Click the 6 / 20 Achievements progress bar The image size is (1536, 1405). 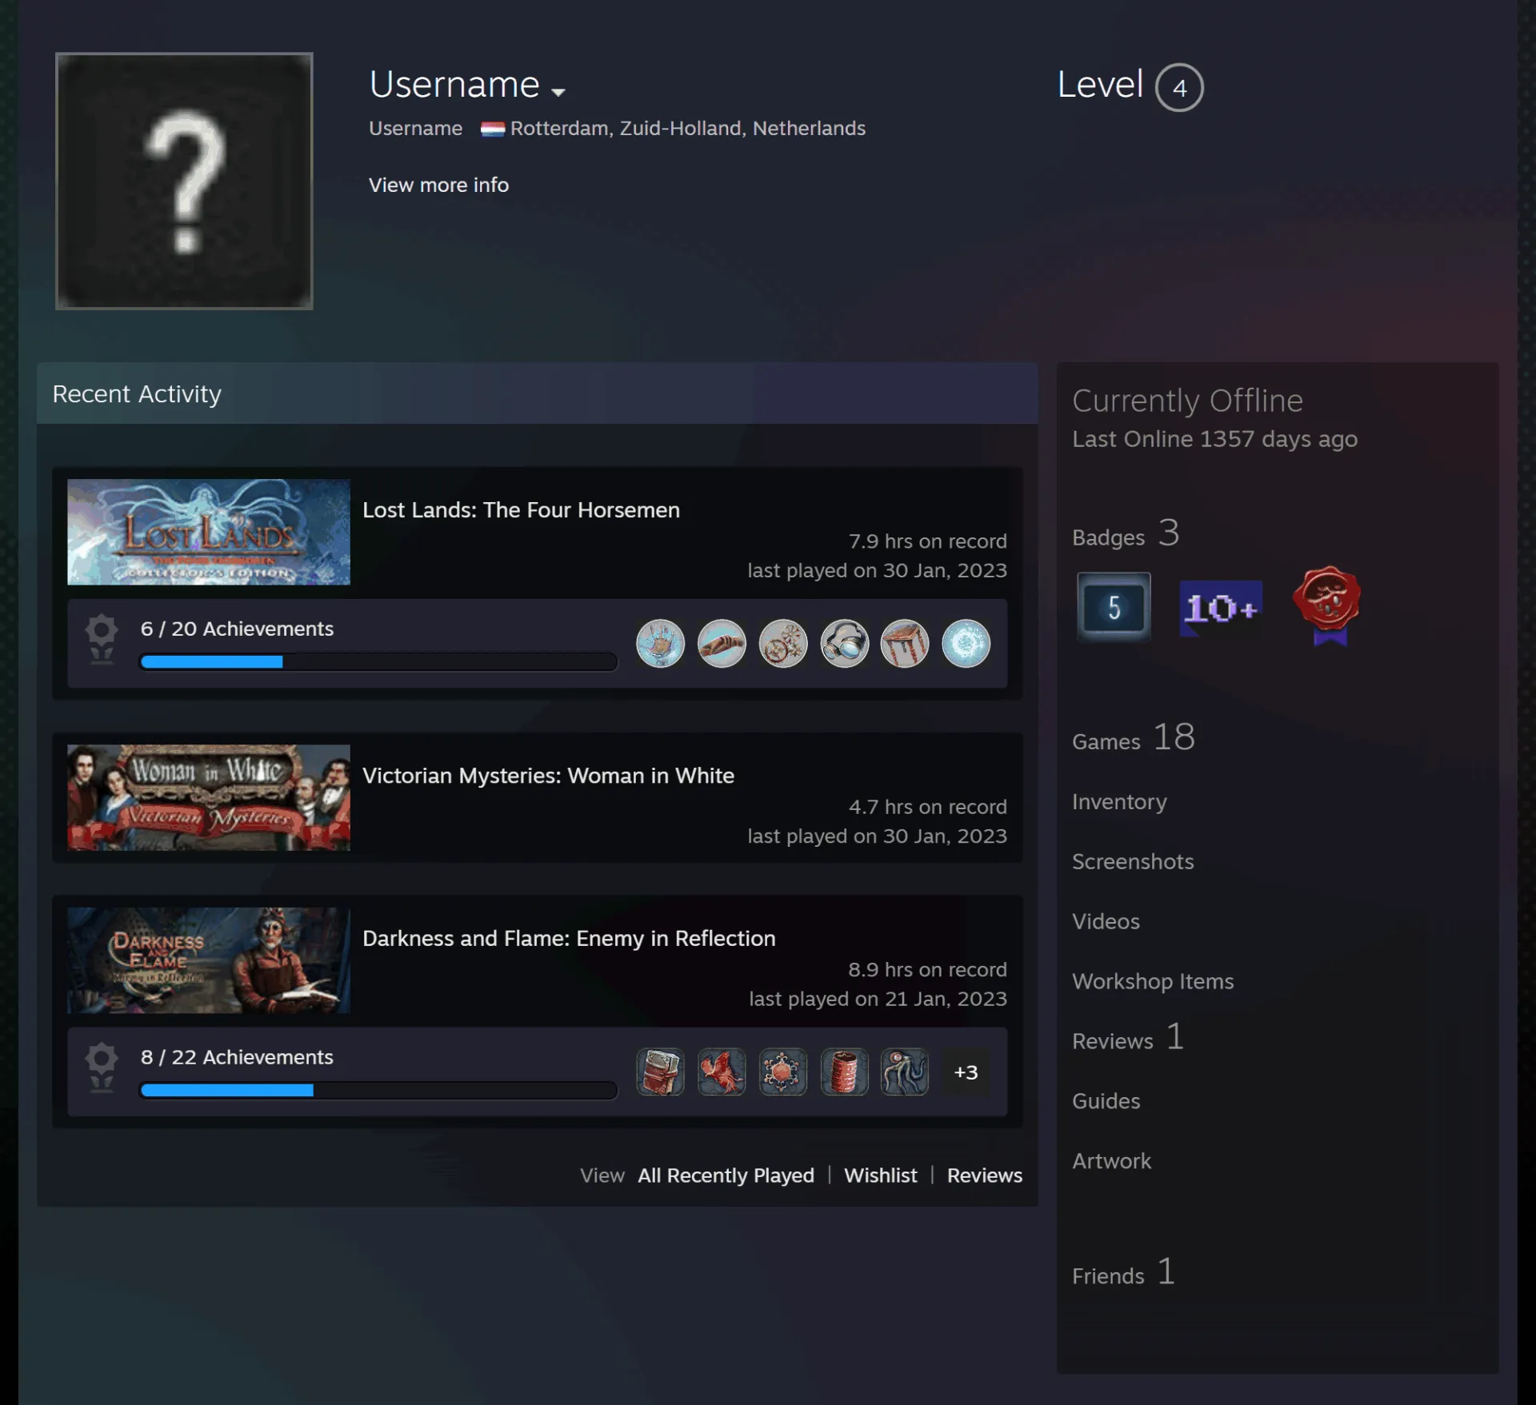378,661
